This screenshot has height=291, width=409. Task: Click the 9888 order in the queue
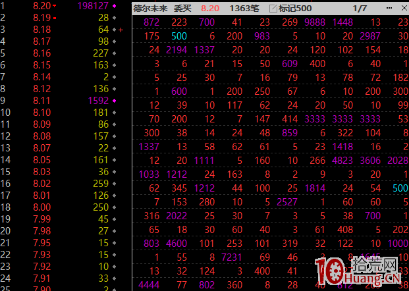tap(315, 22)
